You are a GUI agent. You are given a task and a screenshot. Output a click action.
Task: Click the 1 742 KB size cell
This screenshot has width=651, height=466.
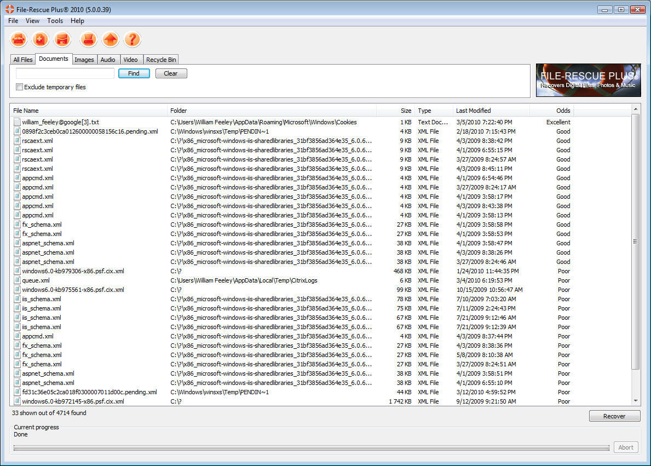click(400, 401)
